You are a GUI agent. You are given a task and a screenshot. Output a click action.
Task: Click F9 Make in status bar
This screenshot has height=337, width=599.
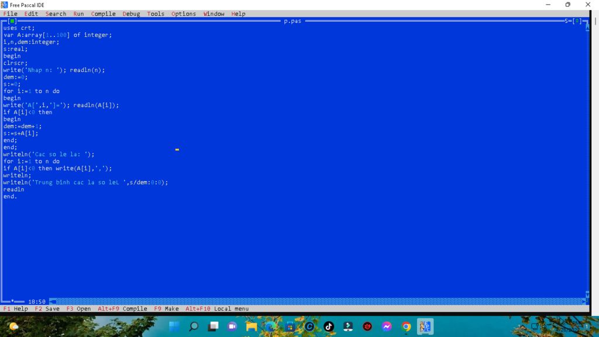(166, 309)
